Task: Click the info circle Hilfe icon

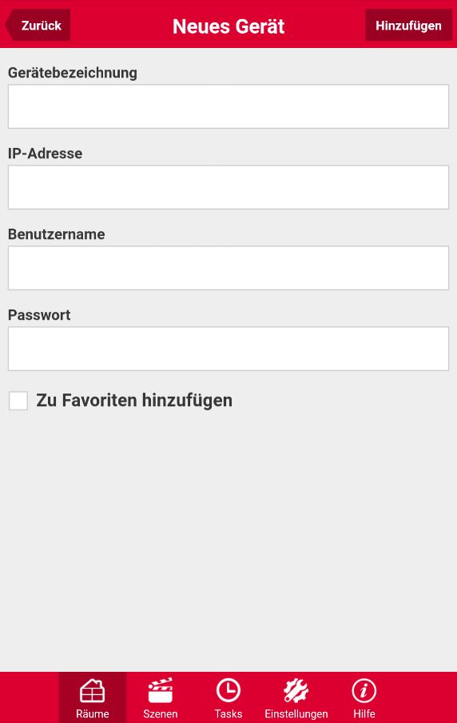Action: [364, 691]
